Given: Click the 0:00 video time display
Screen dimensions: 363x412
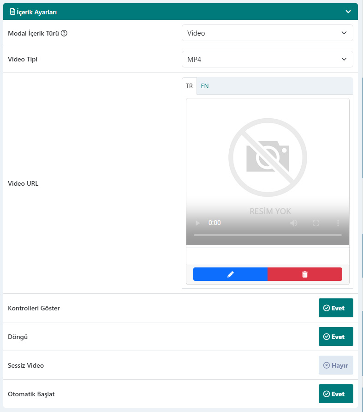Looking at the screenshot, I should coord(214,223).
